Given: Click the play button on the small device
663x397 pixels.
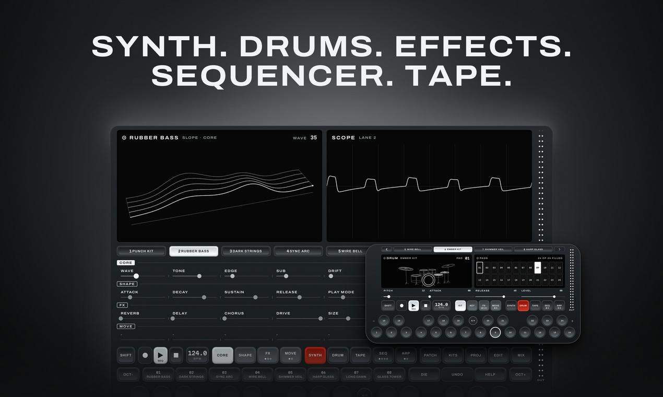Looking at the screenshot, I should pyautogui.click(x=413, y=306).
